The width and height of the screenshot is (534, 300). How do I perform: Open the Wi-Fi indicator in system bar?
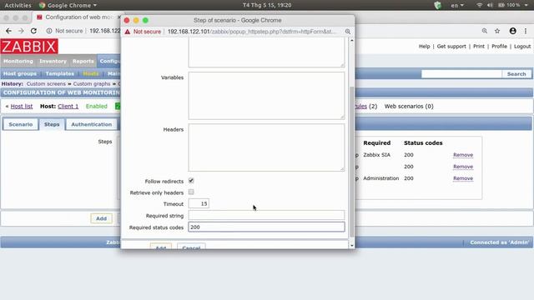point(480,5)
